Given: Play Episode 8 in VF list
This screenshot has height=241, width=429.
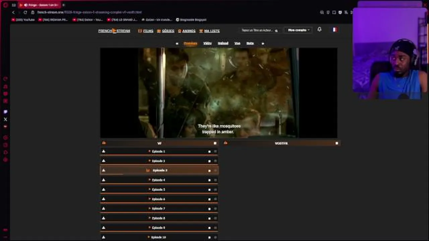Looking at the screenshot, I should (159, 218).
